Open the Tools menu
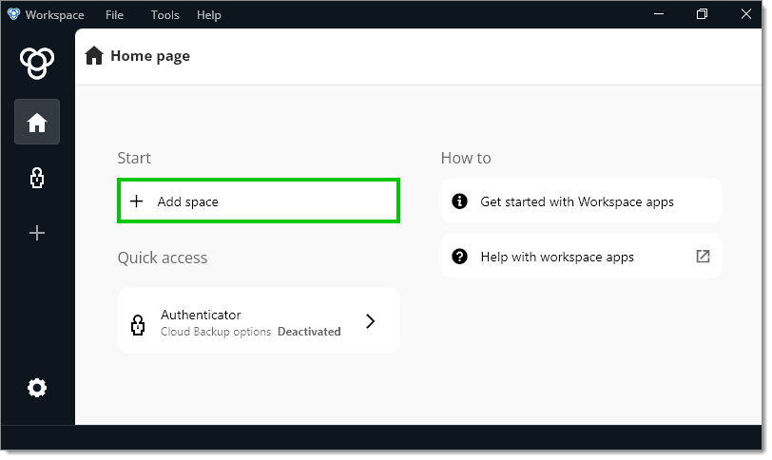Viewport: 772px width, 460px height. (x=164, y=15)
